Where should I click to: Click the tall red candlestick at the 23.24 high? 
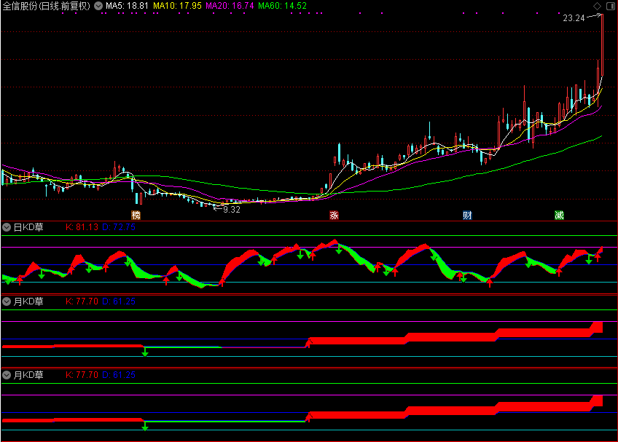(602, 44)
